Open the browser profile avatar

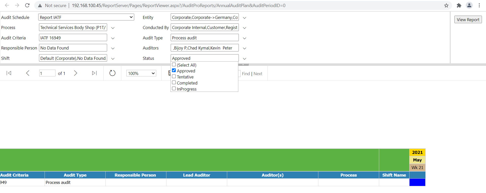pyautogui.click(x=469, y=5)
